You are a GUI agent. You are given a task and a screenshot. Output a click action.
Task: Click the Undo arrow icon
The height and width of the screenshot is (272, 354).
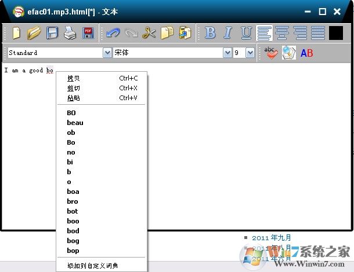tap(113, 33)
